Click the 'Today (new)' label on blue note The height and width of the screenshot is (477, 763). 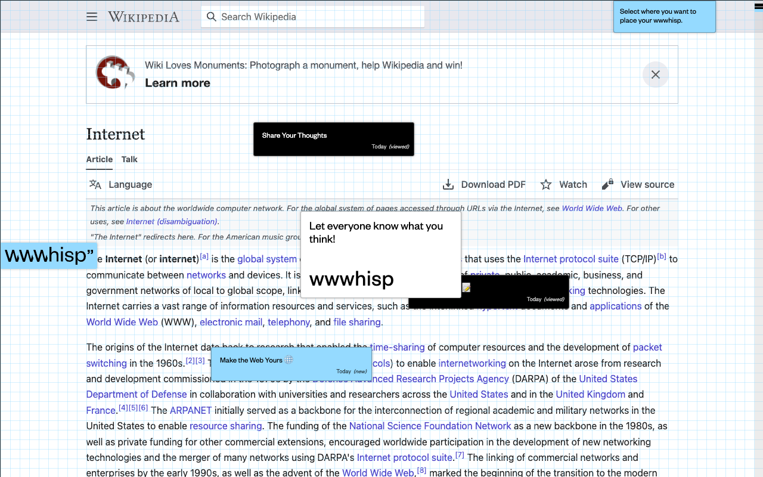tap(352, 371)
